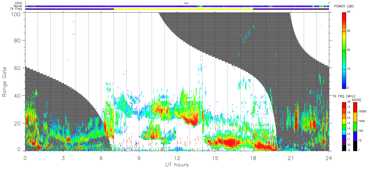The image size is (370, 171).
Task: Click the 18 tick on UT hours axis
Action: pos(253,157)
